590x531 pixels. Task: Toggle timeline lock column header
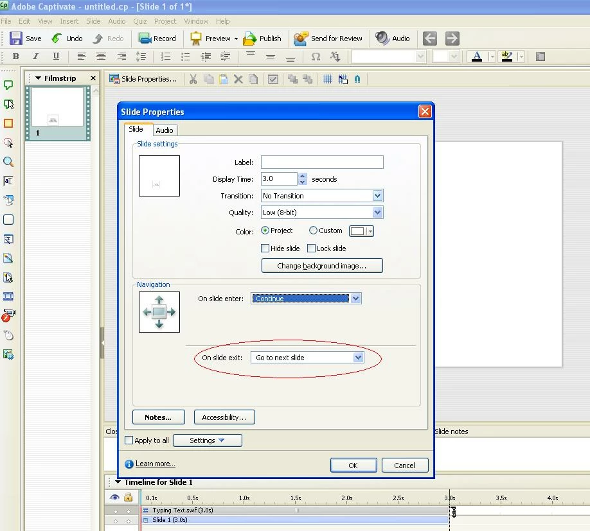click(129, 497)
